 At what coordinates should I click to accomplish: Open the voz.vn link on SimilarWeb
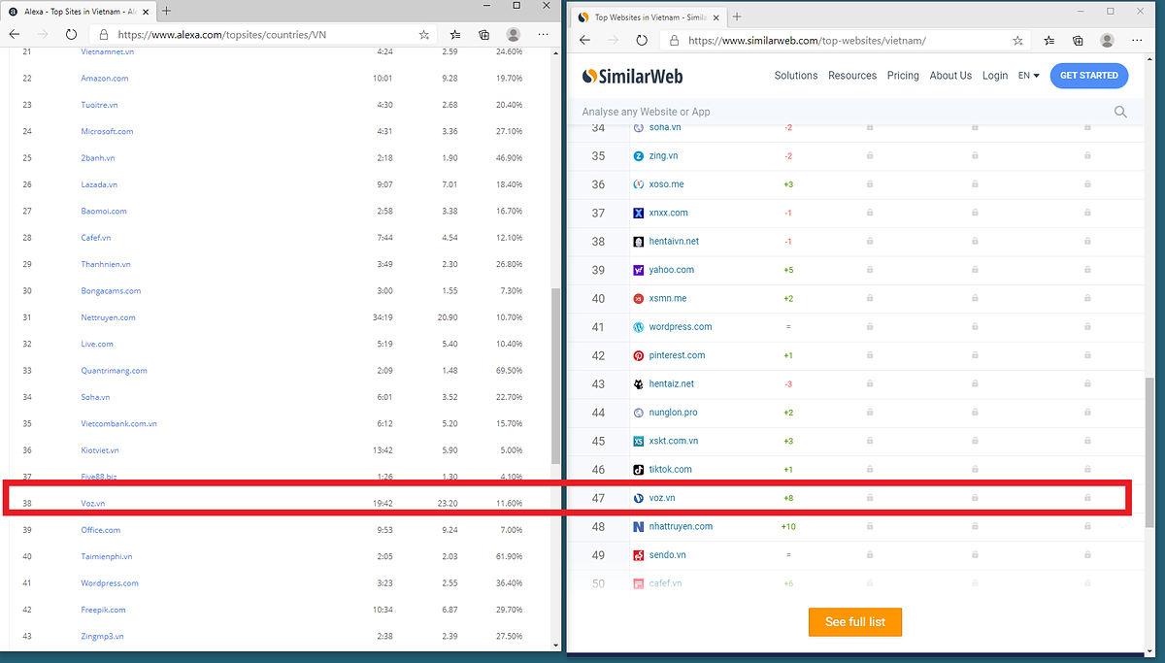(x=662, y=498)
